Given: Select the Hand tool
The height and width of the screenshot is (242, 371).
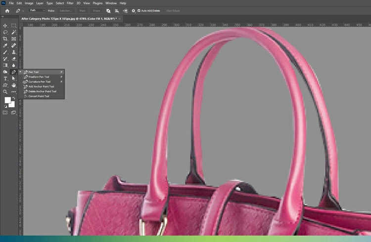Looking at the screenshot, I should coord(14,85).
